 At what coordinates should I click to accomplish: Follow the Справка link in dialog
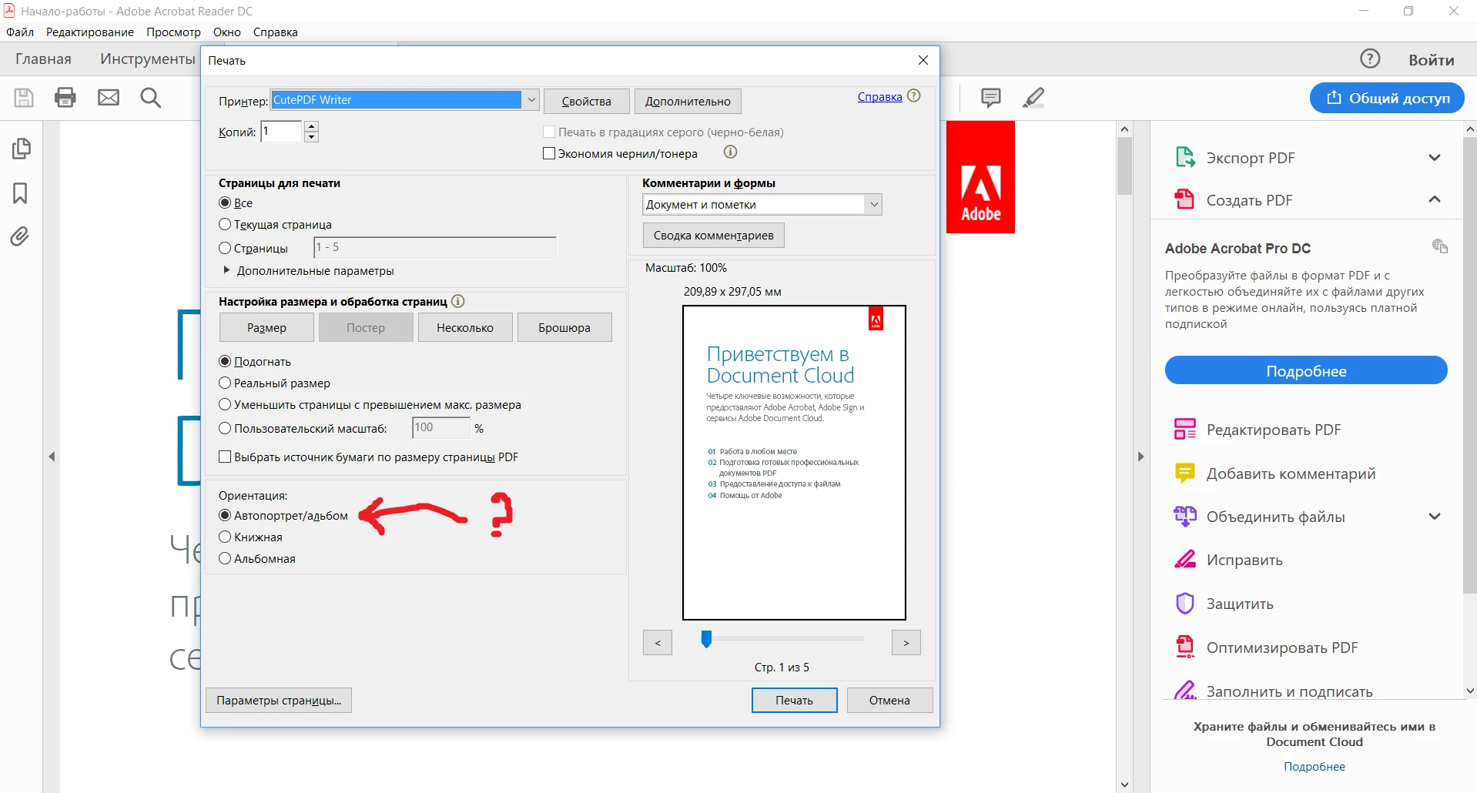coord(879,96)
